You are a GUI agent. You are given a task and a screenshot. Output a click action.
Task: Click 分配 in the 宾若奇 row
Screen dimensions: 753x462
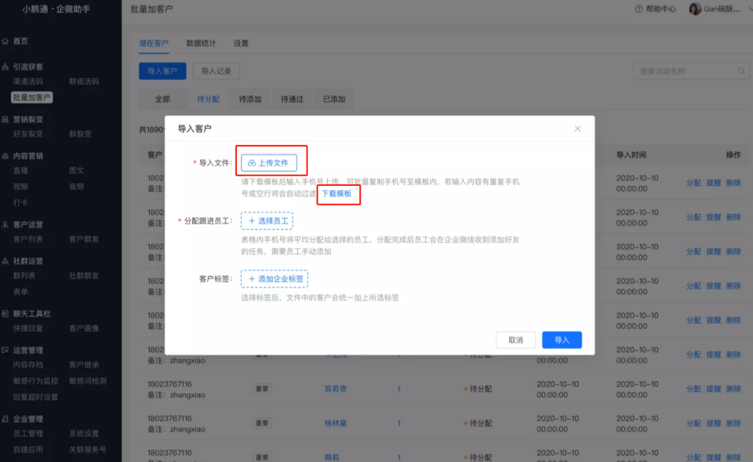[x=694, y=389]
